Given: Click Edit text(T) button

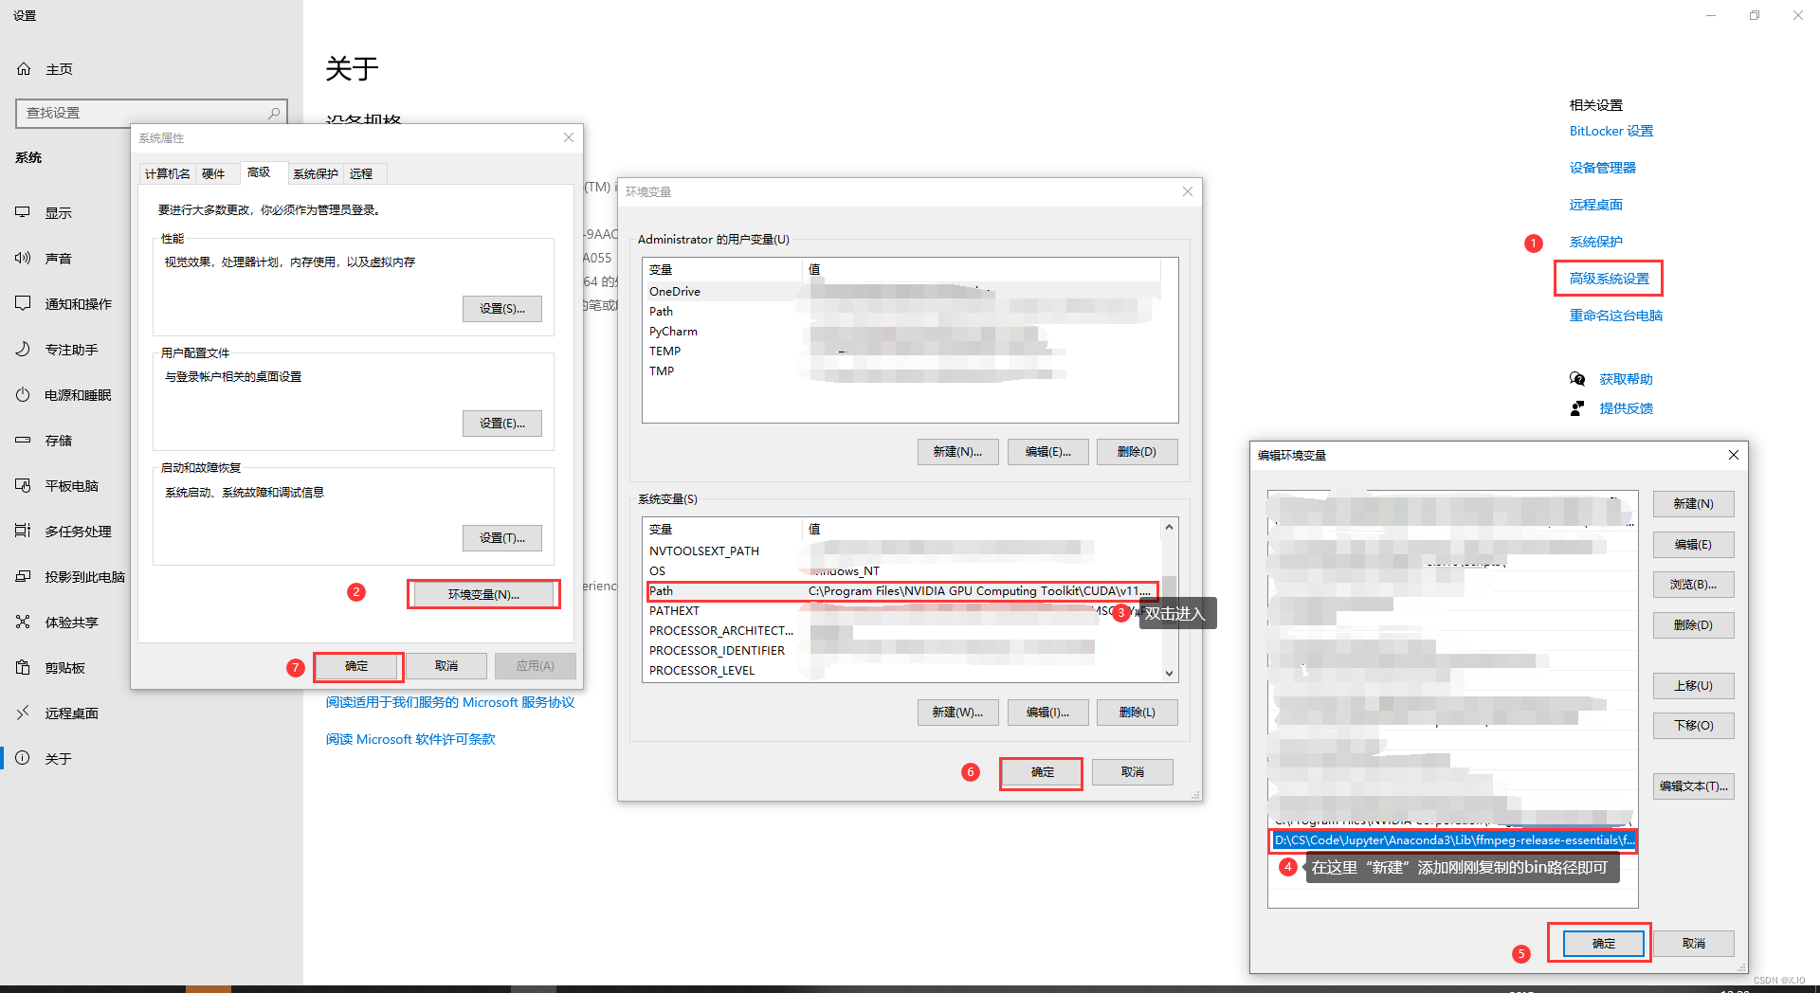Looking at the screenshot, I should point(1693,786).
